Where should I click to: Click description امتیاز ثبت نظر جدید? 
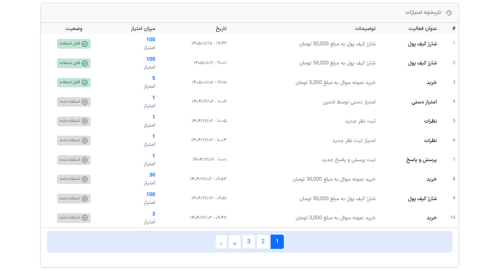pos(354,141)
